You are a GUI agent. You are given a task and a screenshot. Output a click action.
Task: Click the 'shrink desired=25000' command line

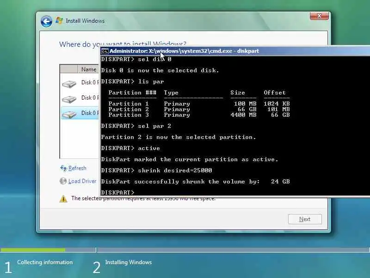156,171
